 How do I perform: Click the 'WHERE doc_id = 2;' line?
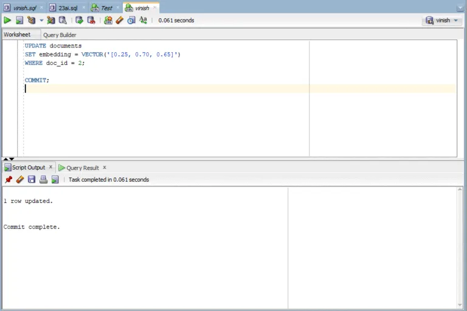[55, 63]
